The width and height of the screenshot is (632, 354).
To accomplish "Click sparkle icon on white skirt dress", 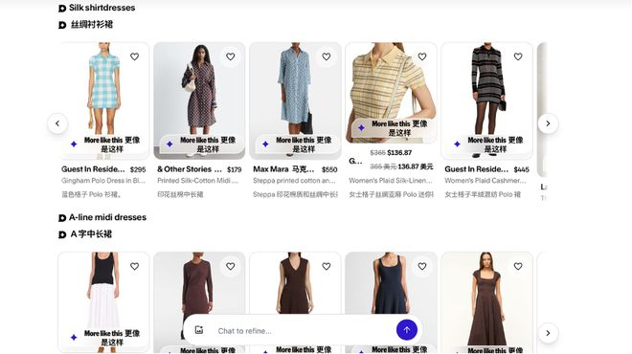I will (74, 338).
